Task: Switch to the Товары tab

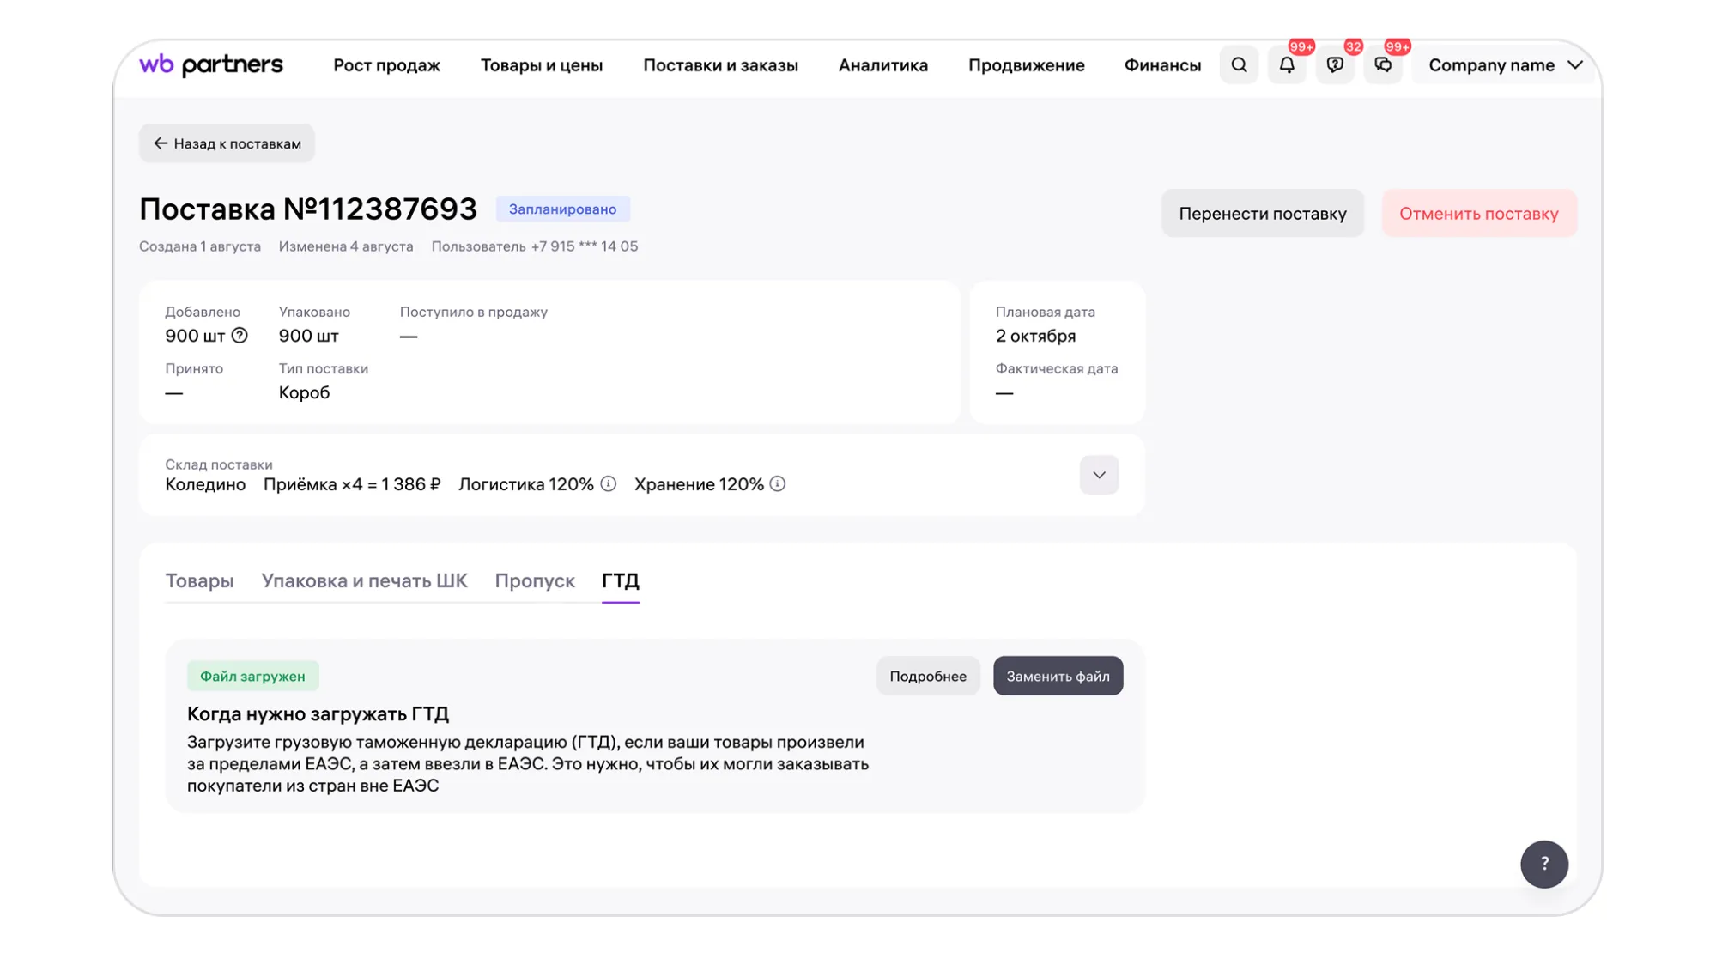Action: click(199, 581)
